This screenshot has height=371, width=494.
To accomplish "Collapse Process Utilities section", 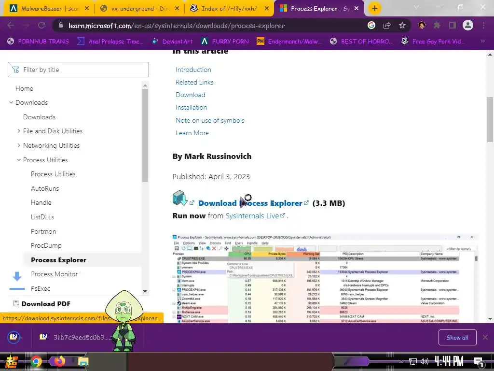I will point(19,160).
